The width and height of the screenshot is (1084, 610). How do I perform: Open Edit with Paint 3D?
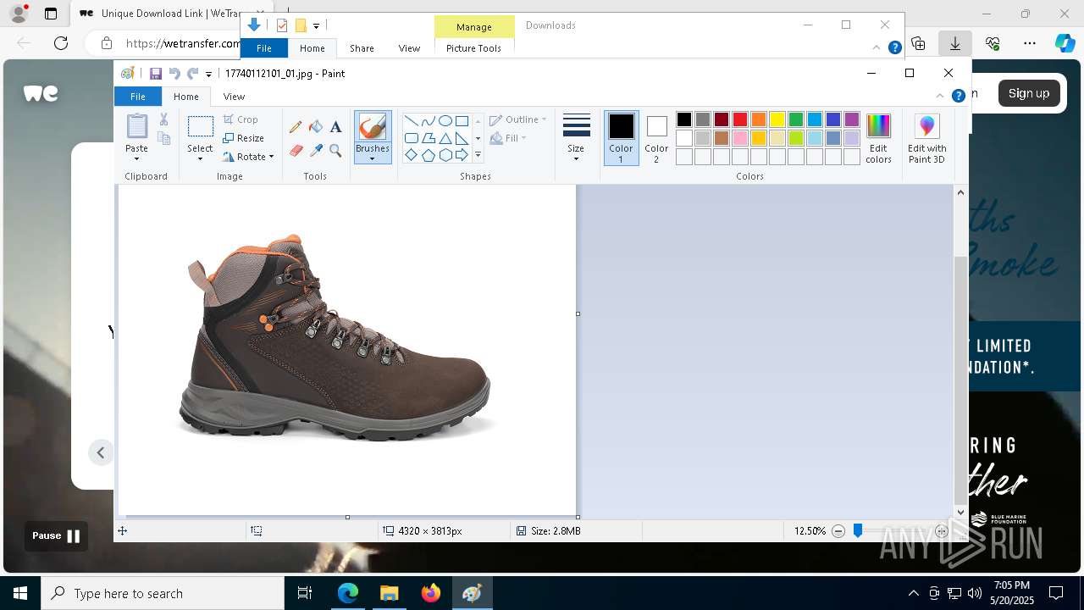coord(926,138)
